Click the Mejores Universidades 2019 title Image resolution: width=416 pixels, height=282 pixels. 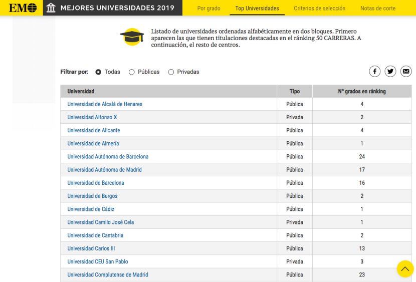tap(117, 8)
